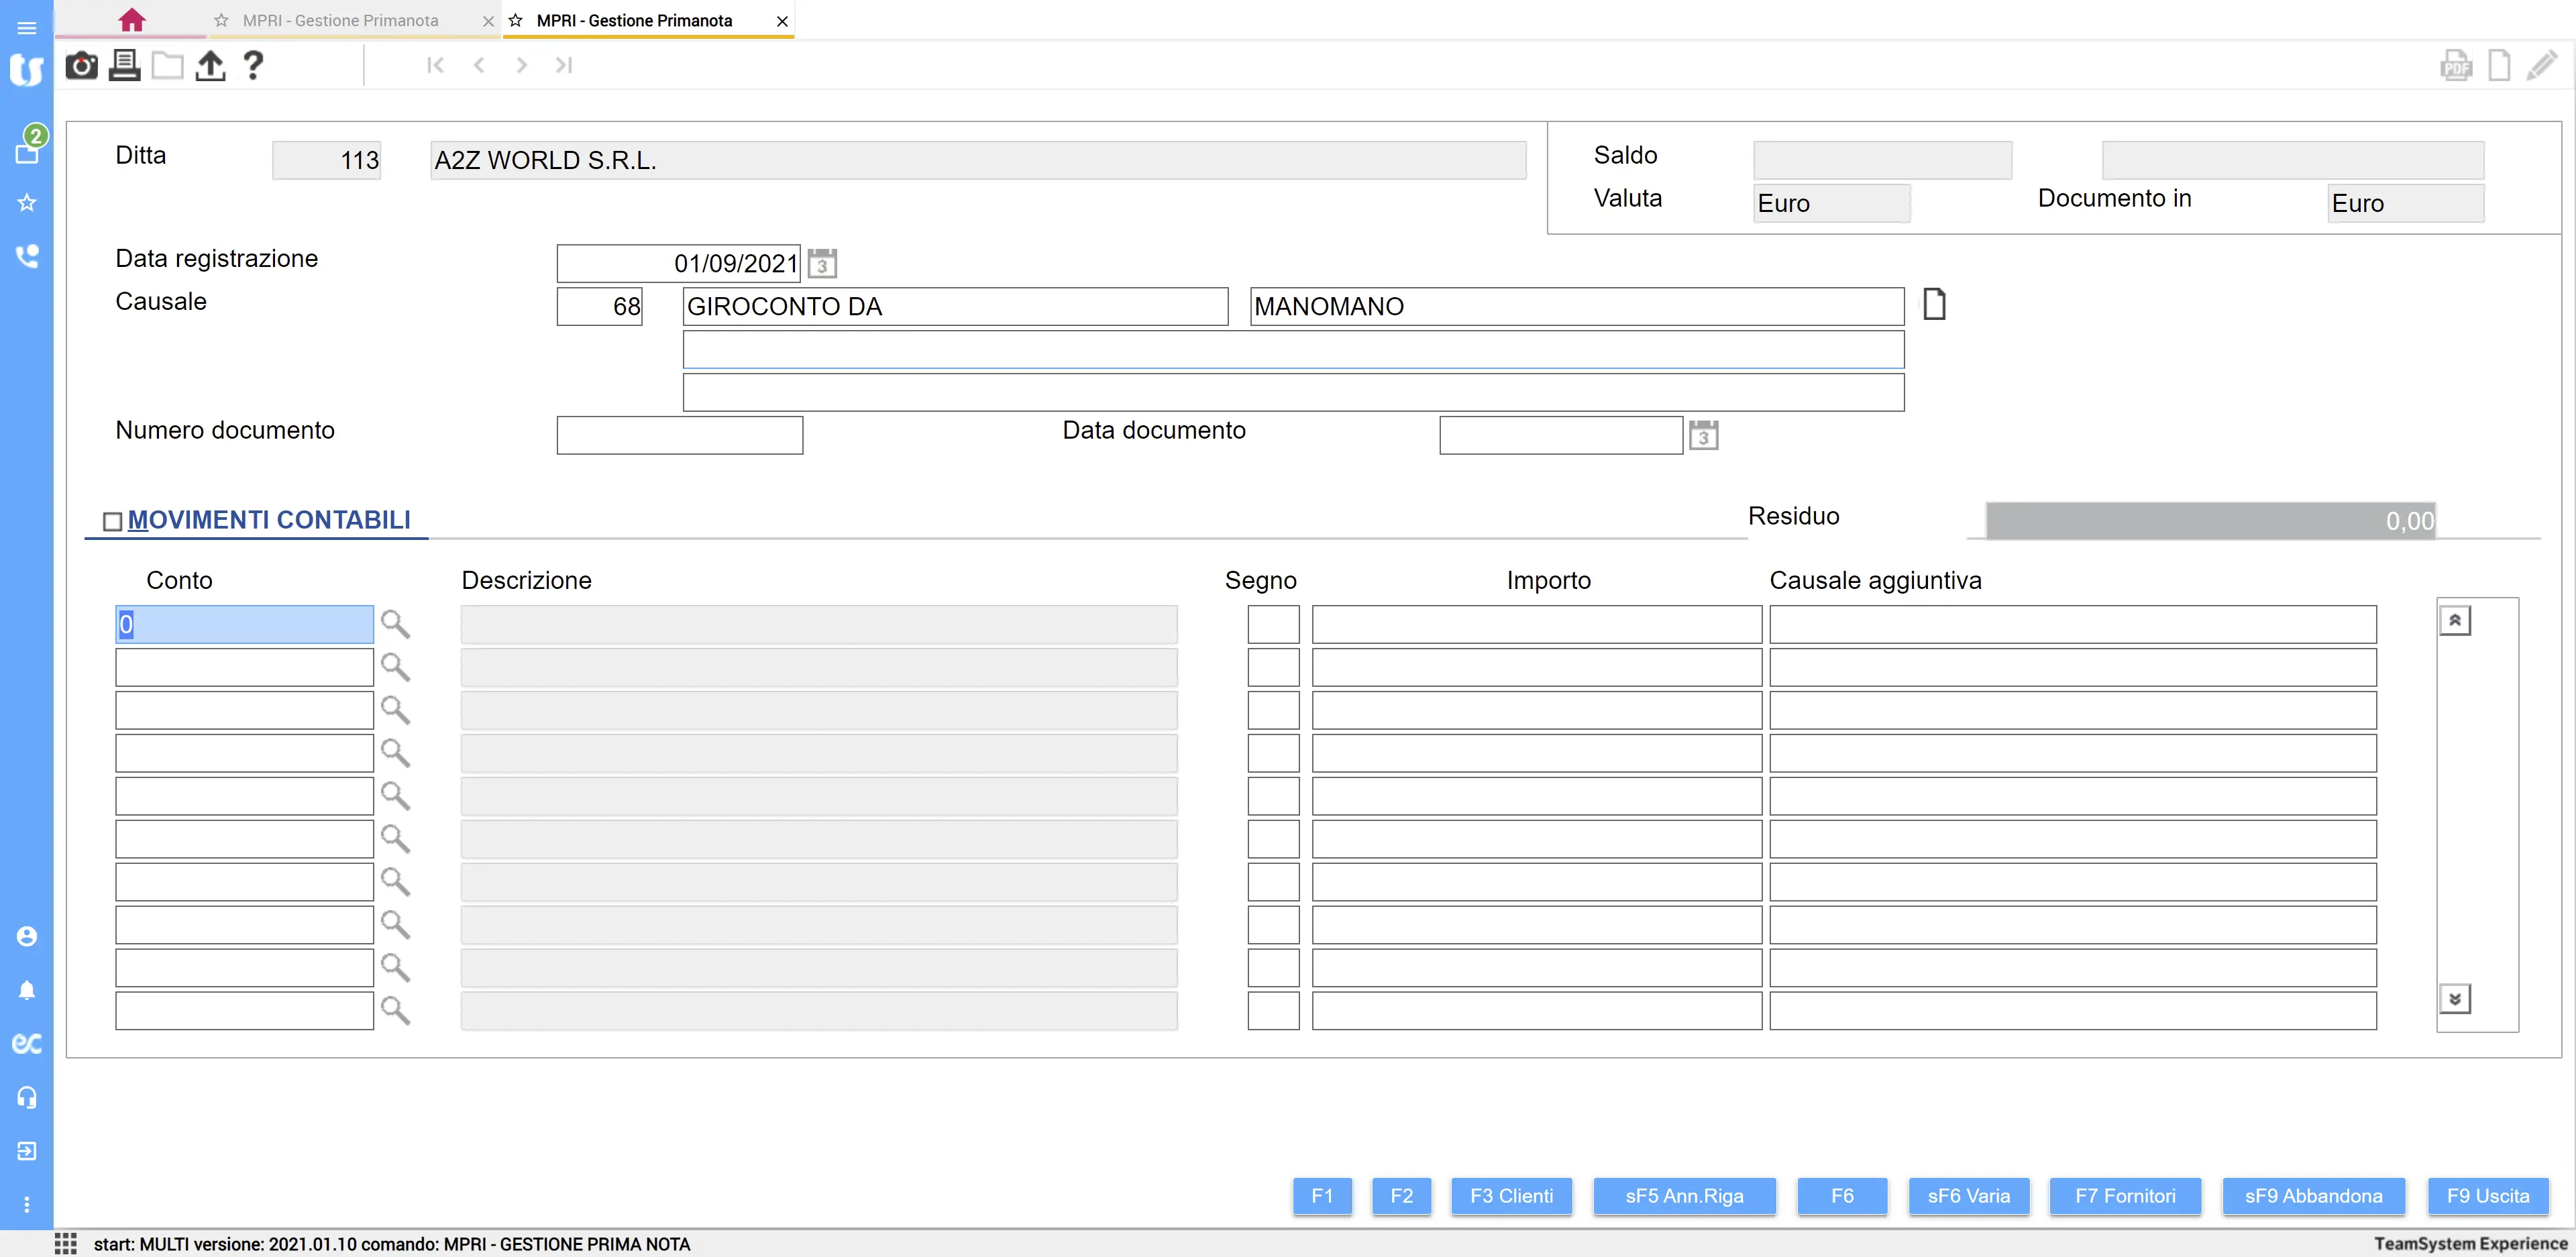Click the printer icon in toolbar
Screen dimensions: 2576x1257
click(124, 66)
